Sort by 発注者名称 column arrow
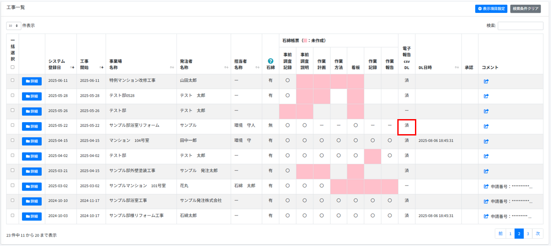The width and height of the screenshot is (551, 246). [x=226, y=68]
